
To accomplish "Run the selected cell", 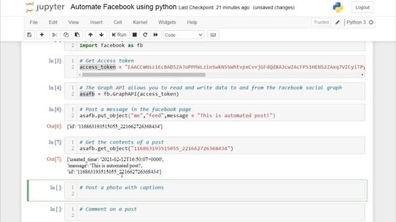I will [x=119, y=35].
